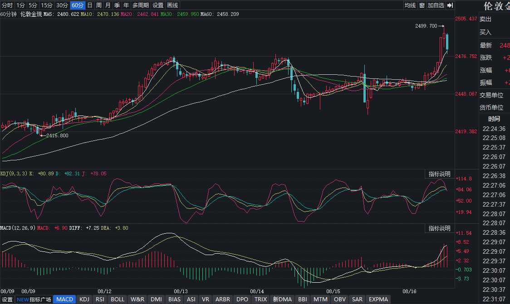Toggle the 窗 window layout button
The height and width of the screenshot is (304, 510).
(422, 5)
